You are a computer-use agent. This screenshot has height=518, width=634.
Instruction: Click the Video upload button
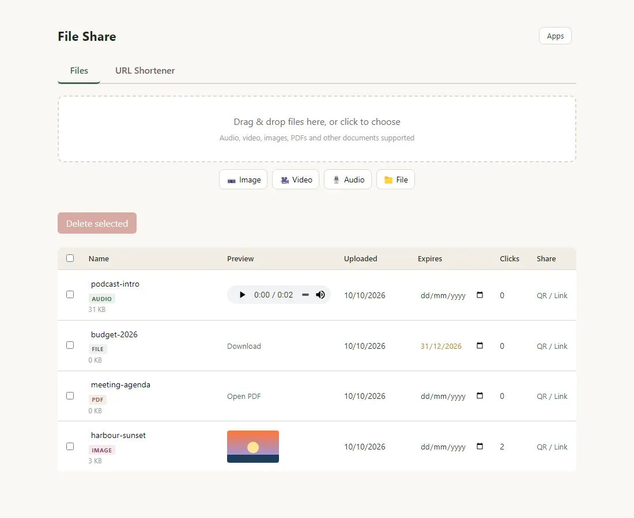tap(296, 180)
